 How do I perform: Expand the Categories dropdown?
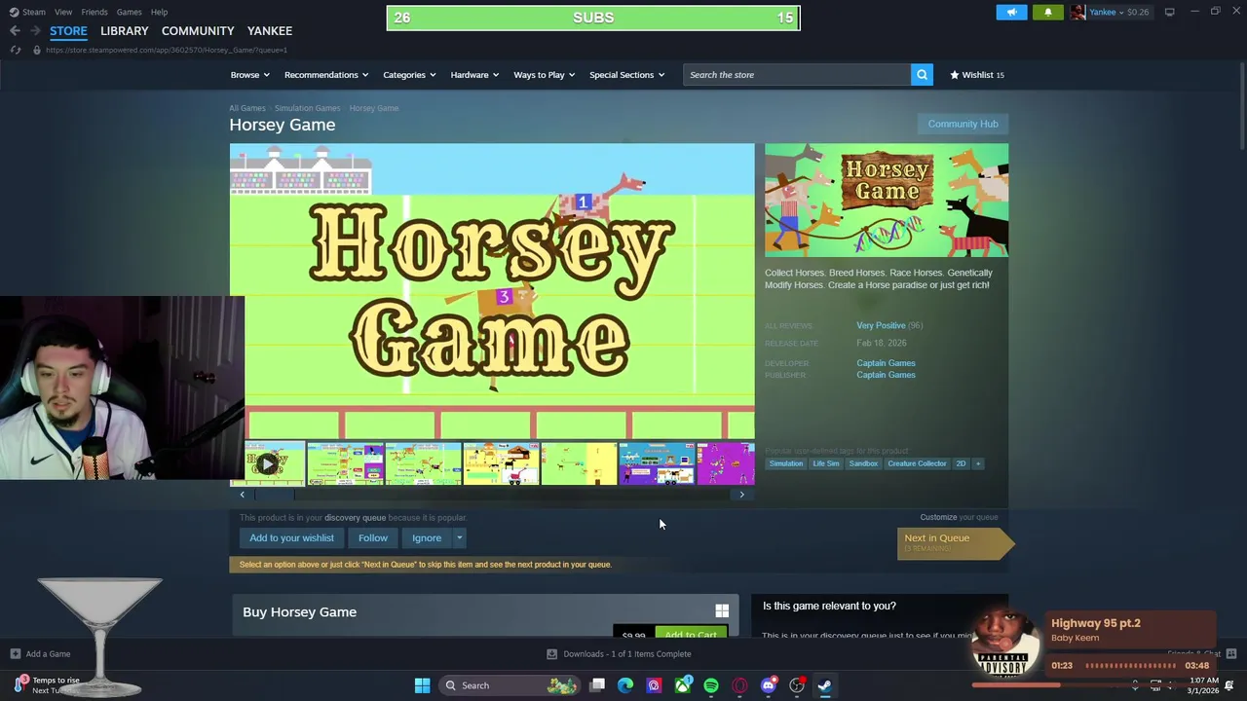409,75
